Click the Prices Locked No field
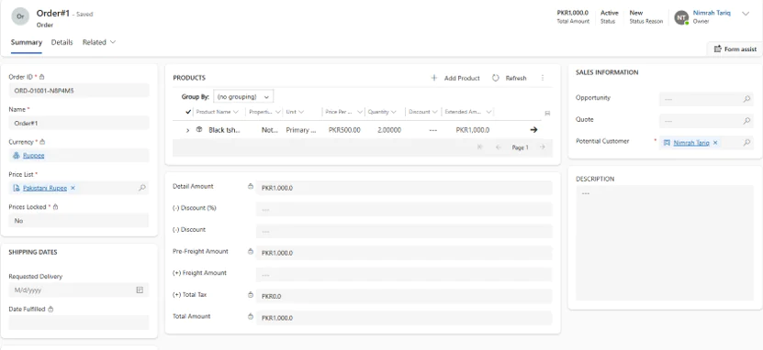Viewport: 763px width, 350px height. click(x=79, y=221)
